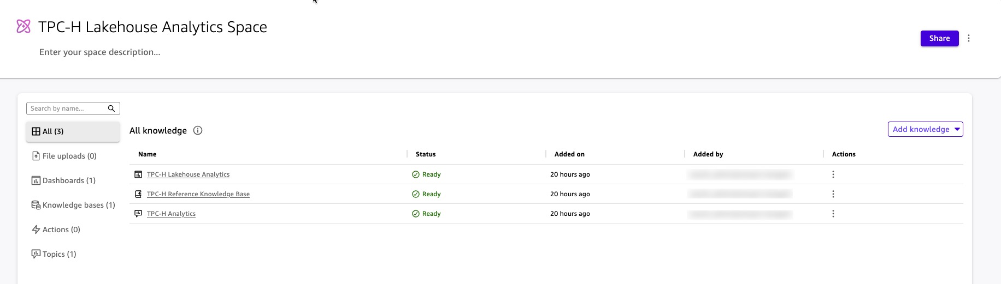
Task: Open actions menu for TPC-H Lakehouse Analytics row
Action: point(833,174)
